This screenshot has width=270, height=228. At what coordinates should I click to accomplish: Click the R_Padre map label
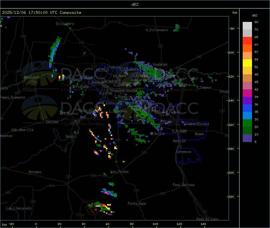tap(172, 112)
